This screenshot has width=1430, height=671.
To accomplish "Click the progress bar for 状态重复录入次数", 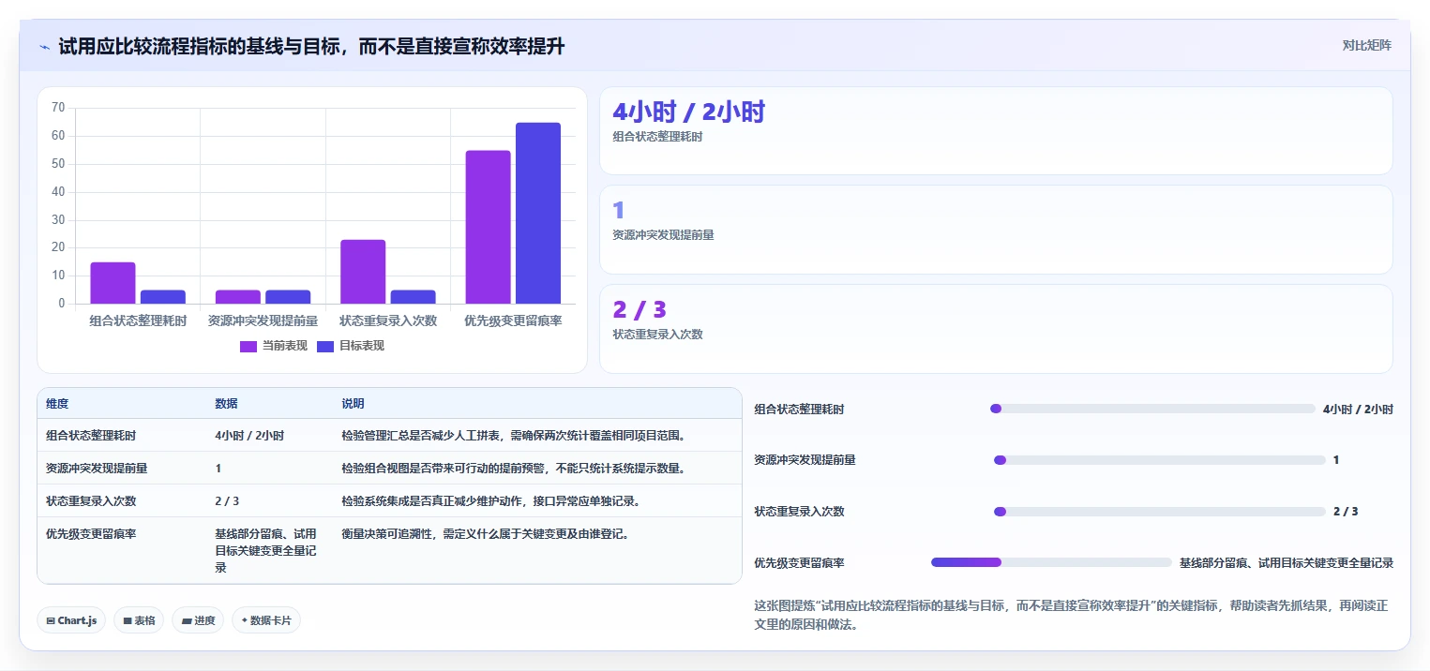I will click(x=1159, y=512).
